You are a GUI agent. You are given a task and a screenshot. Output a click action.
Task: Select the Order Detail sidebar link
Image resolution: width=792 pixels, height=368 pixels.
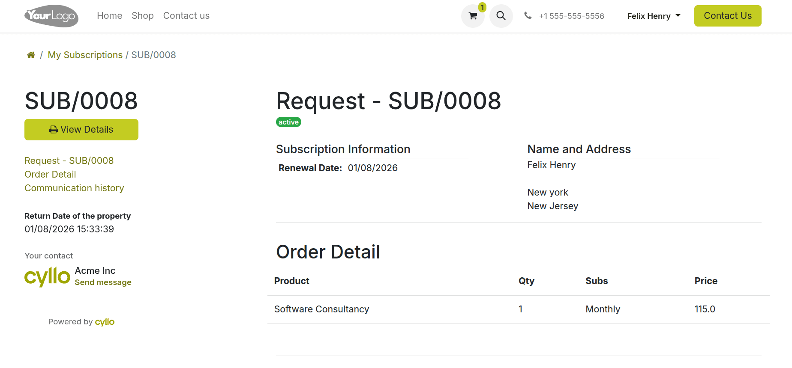point(50,174)
